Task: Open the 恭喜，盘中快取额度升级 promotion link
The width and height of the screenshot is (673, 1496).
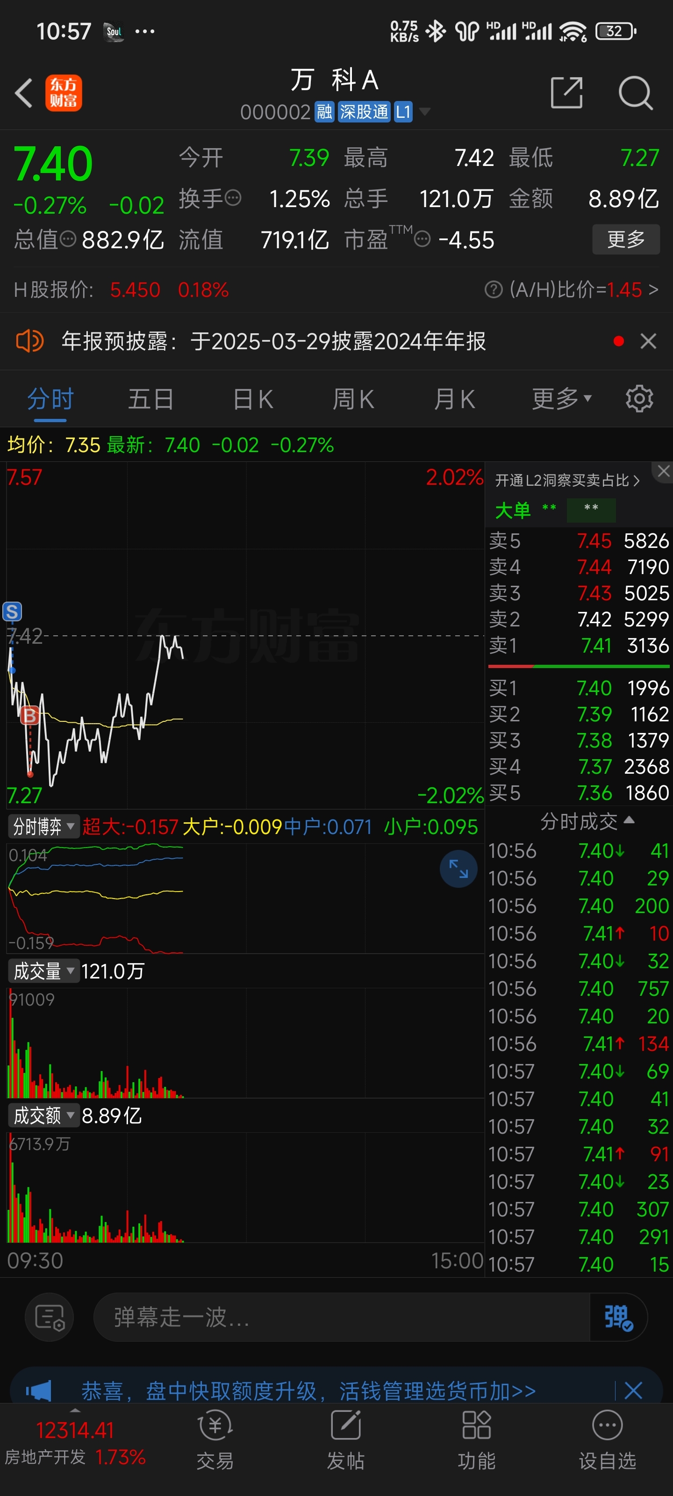Action: click(x=308, y=1391)
